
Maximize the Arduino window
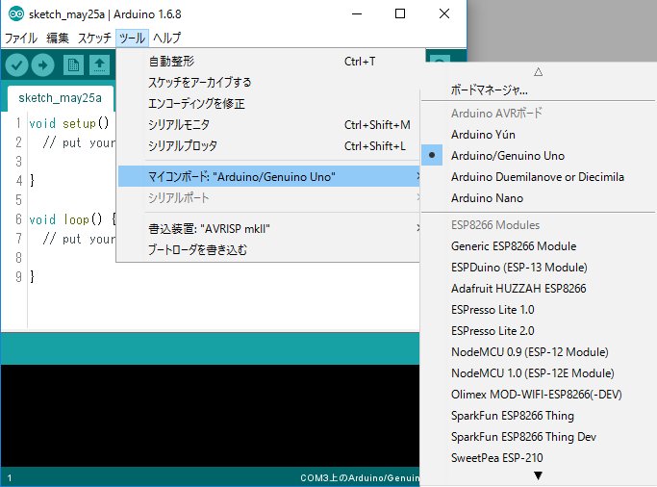pyautogui.click(x=400, y=13)
